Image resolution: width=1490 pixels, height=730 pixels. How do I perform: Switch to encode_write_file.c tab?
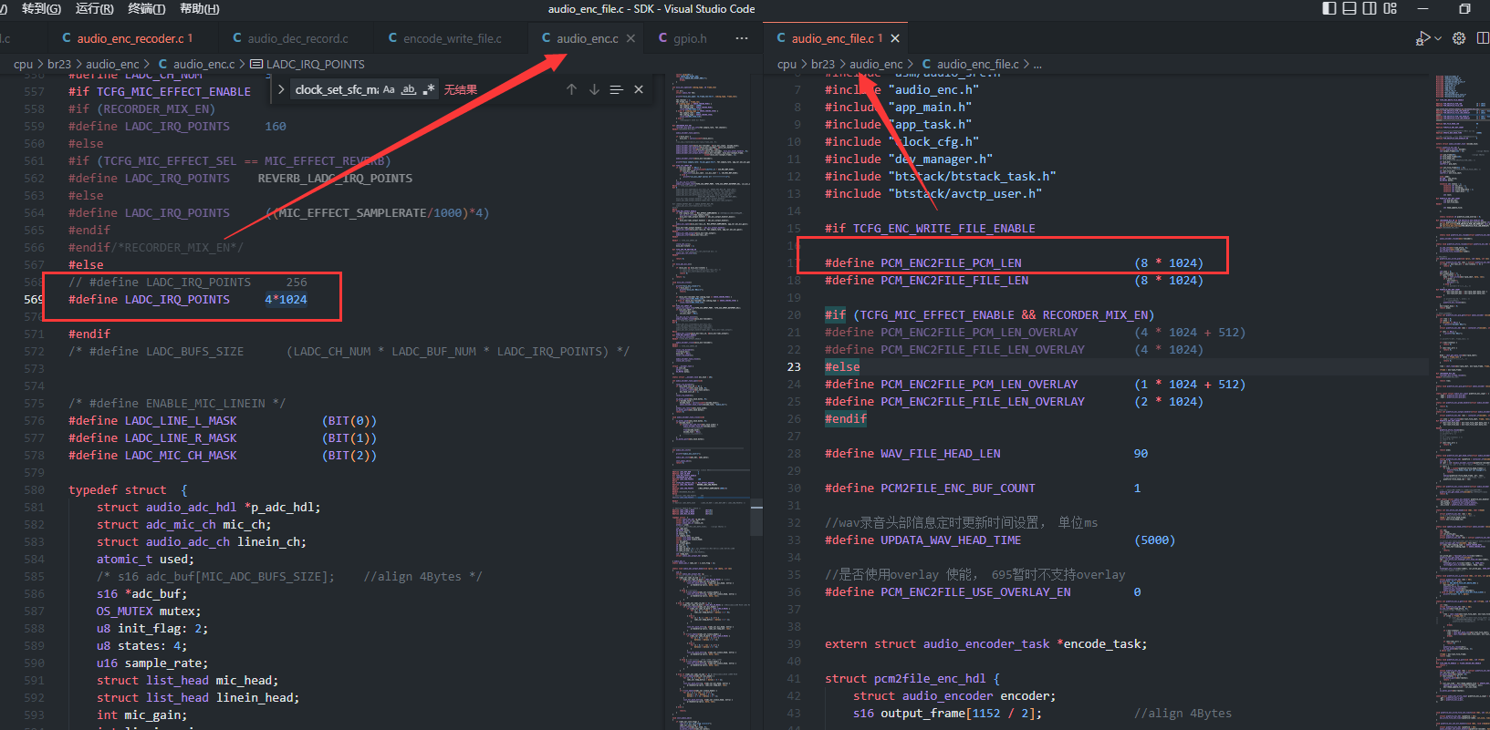point(444,38)
